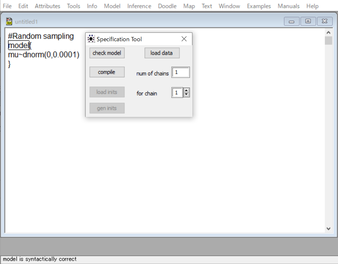
Task: Click the compile button
Action: tap(107, 72)
